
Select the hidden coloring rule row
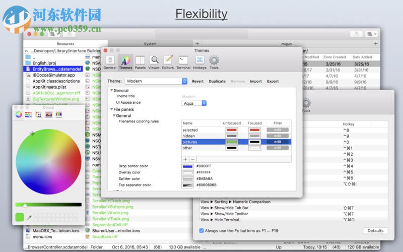pyautogui.click(x=236, y=136)
